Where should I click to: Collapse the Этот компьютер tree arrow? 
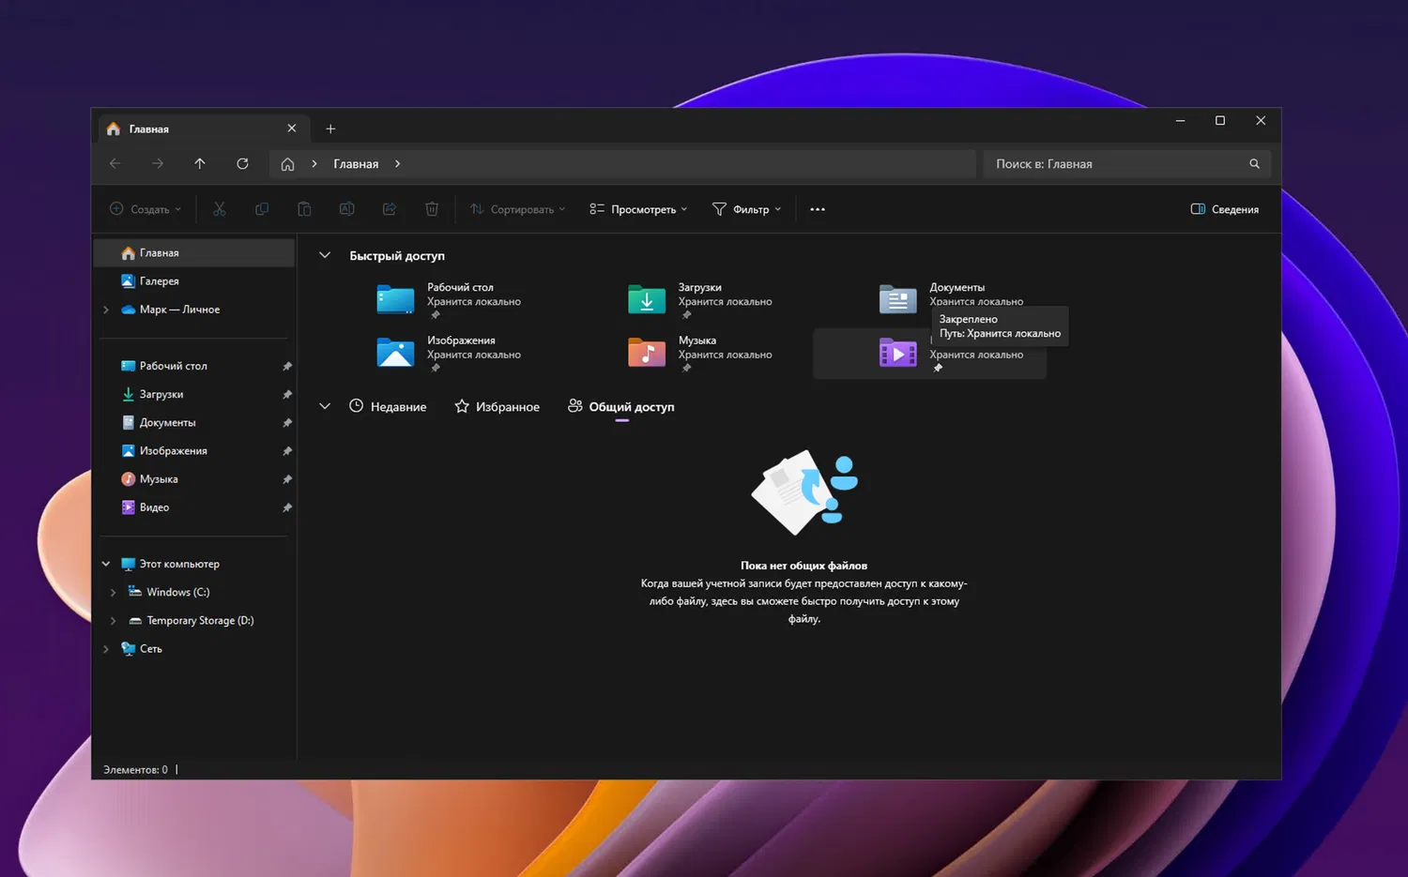106,564
